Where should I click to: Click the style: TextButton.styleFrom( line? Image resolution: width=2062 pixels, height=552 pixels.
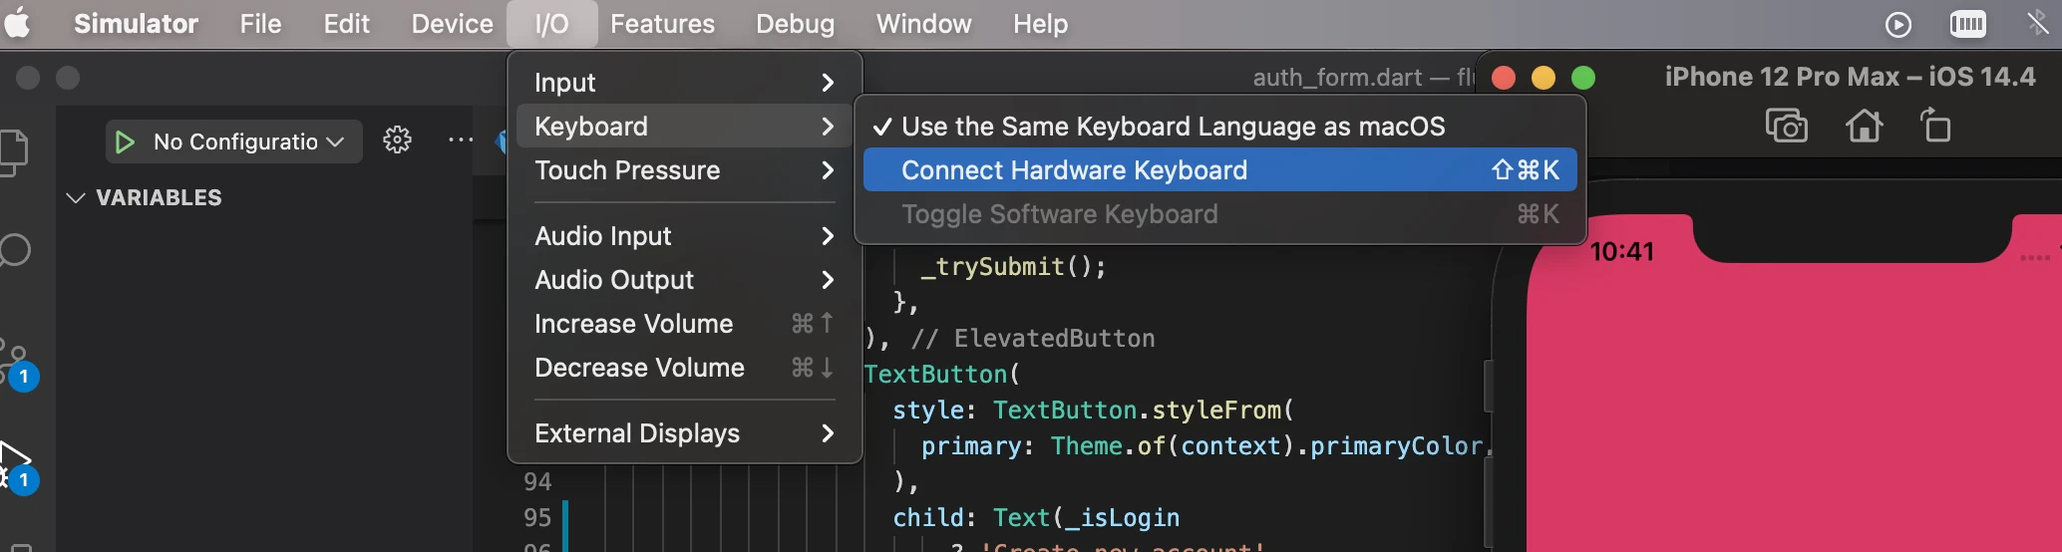tap(1093, 410)
